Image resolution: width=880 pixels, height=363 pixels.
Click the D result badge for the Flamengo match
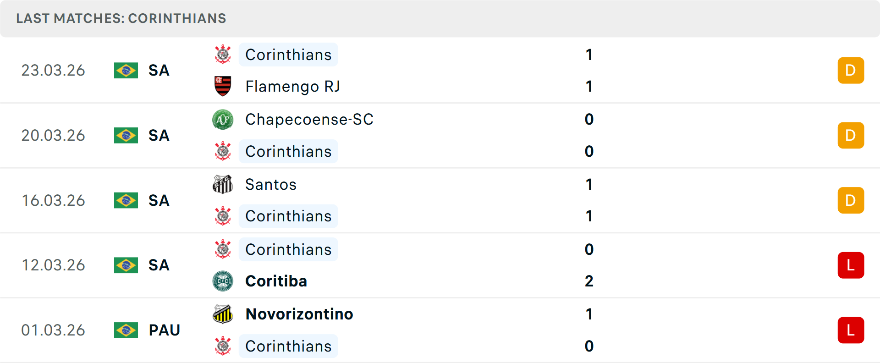851,71
